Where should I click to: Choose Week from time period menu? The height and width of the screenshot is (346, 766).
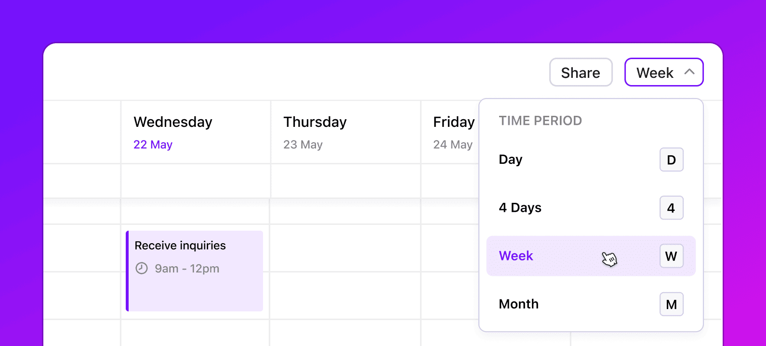pyautogui.click(x=591, y=256)
